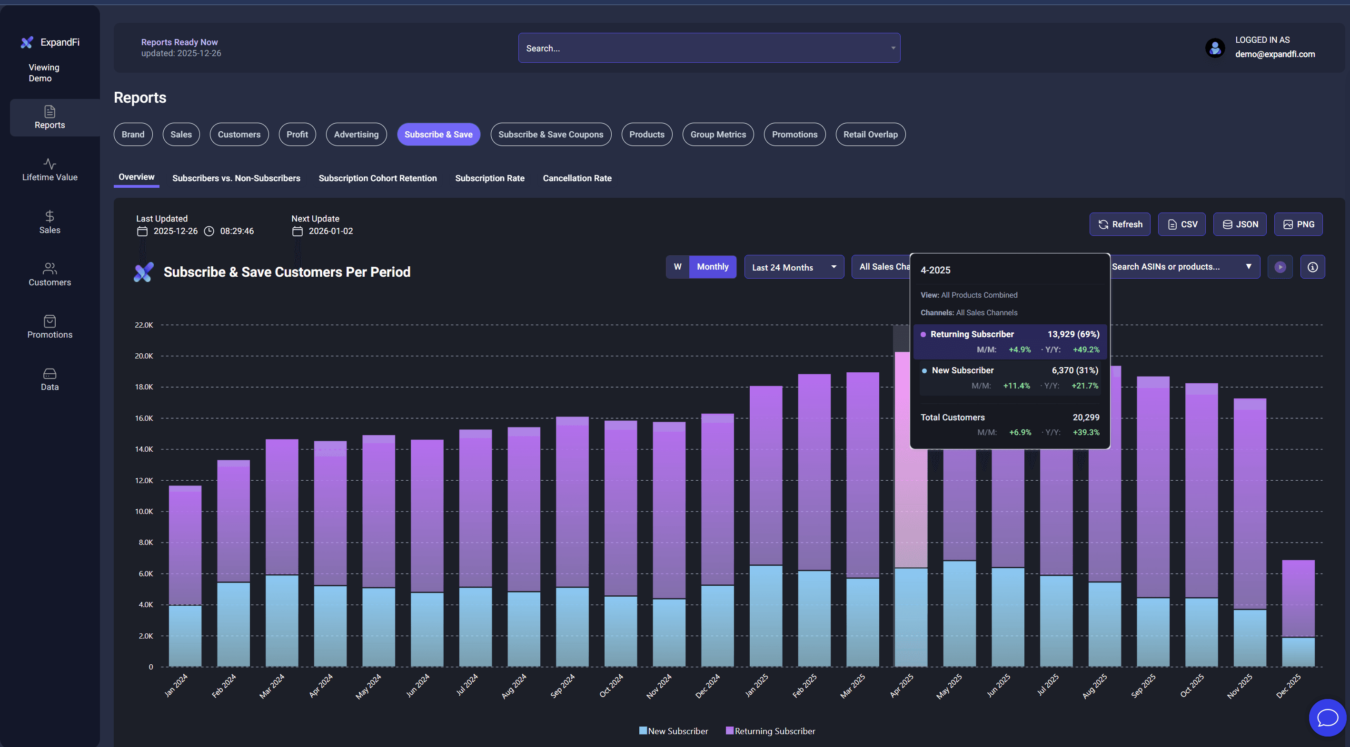Image resolution: width=1350 pixels, height=747 pixels.
Task: Switch to the Subscription Cohort Retention tab
Action: [x=377, y=178]
